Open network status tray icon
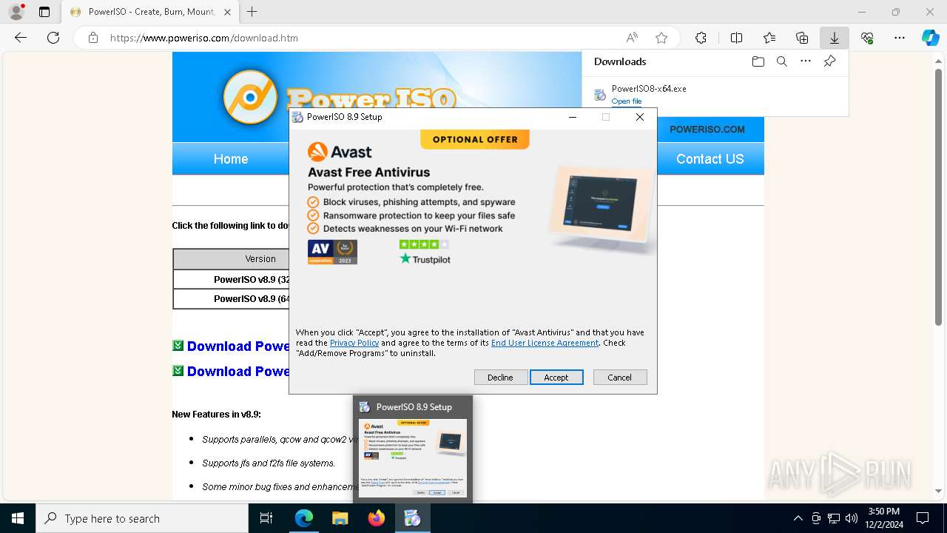The width and height of the screenshot is (947, 533). (x=834, y=518)
